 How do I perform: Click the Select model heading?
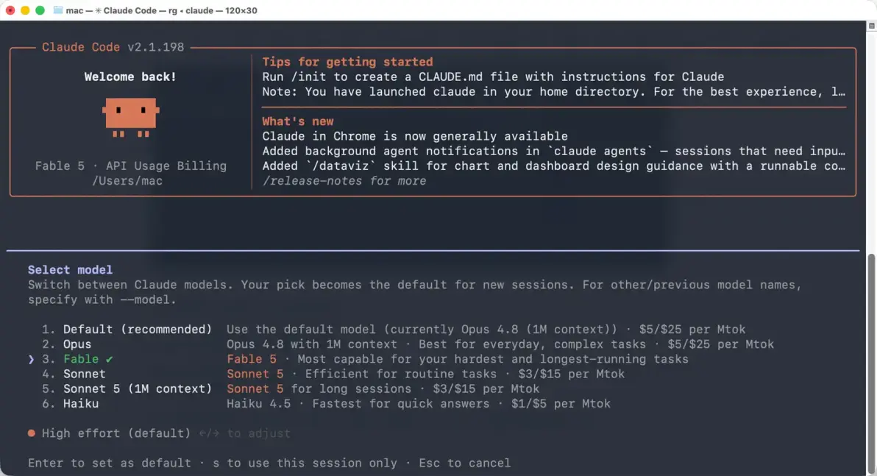click(x=70, y=269)
